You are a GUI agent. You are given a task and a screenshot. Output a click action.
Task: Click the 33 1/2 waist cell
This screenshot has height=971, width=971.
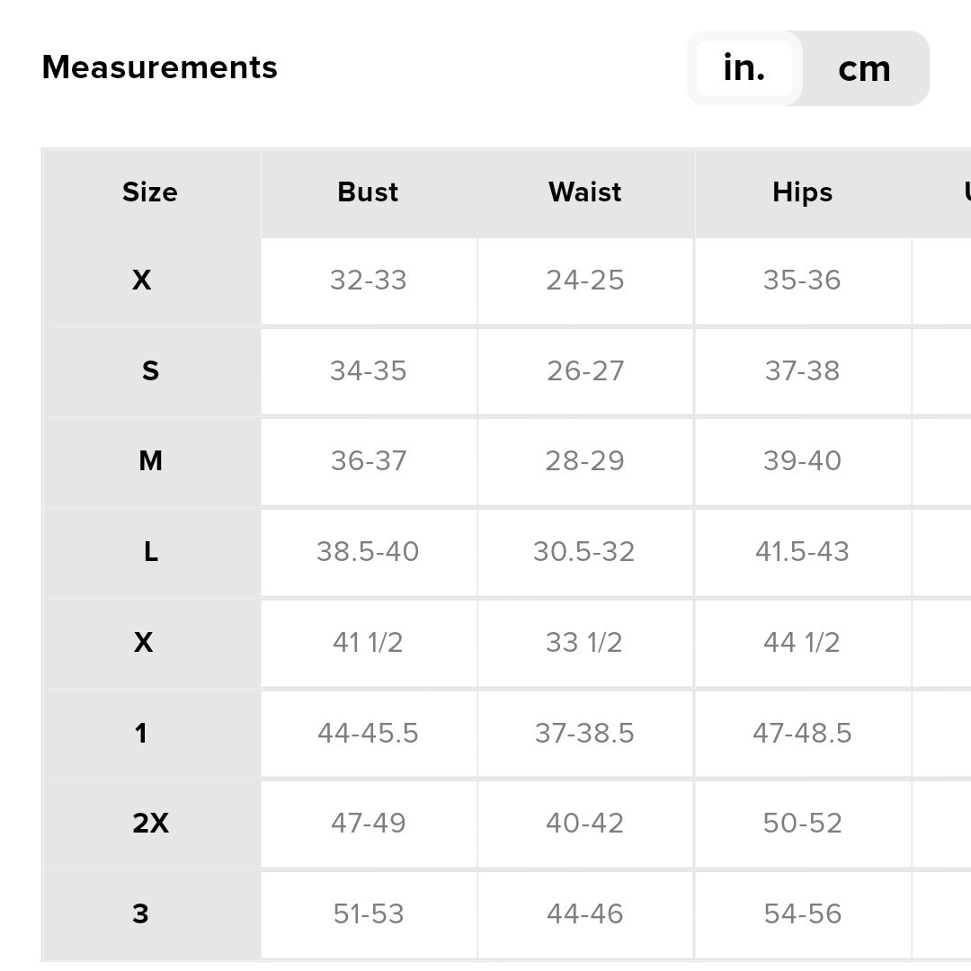585,643
